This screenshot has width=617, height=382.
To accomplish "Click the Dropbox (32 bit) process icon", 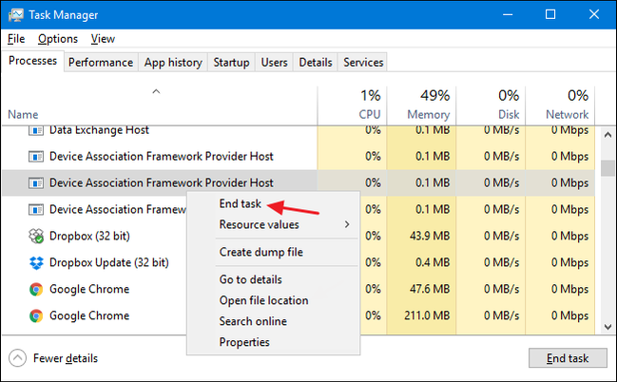I will [x=36, y=236].
